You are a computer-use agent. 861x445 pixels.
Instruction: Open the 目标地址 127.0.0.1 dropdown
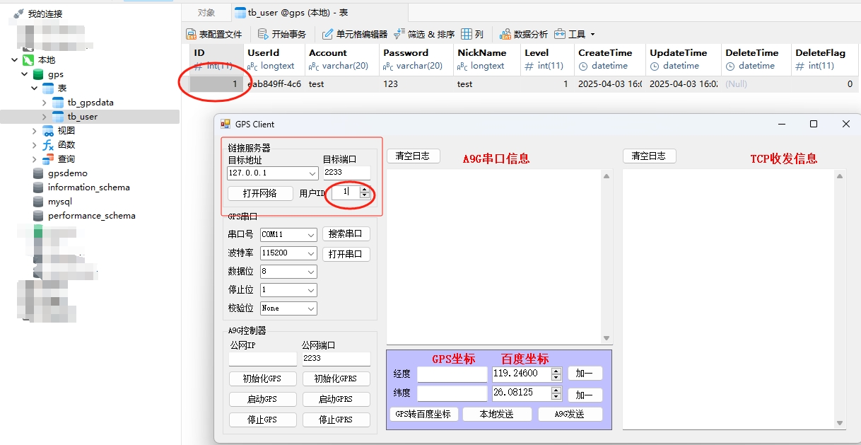pyautogui.click(x=312, y=173)
